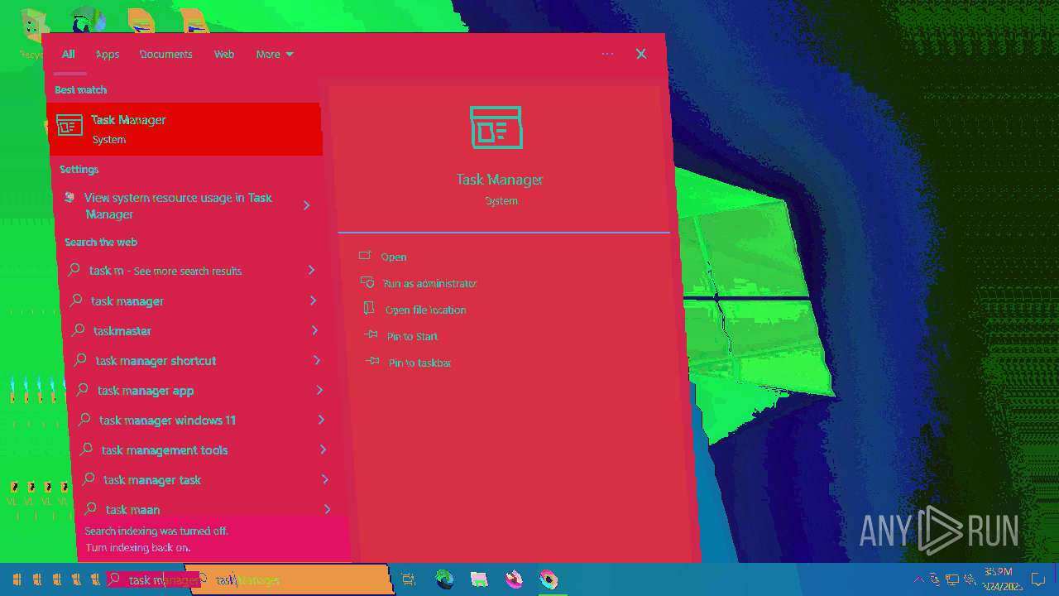
Task: Select 'task manager windows 11' suggestion
Action: tap(168, 421)
